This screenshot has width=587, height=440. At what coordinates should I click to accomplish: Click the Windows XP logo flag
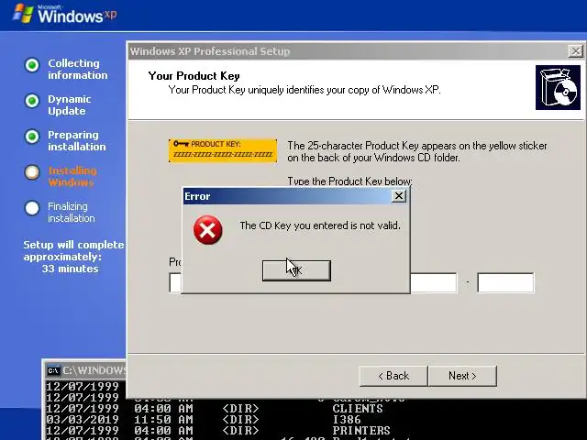[x=23, y=14]
